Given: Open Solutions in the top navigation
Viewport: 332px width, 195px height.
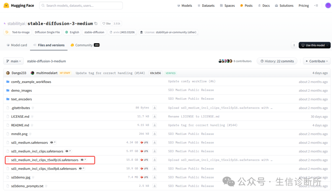Looking at the screenshot, I should click(x=284, y=6).
